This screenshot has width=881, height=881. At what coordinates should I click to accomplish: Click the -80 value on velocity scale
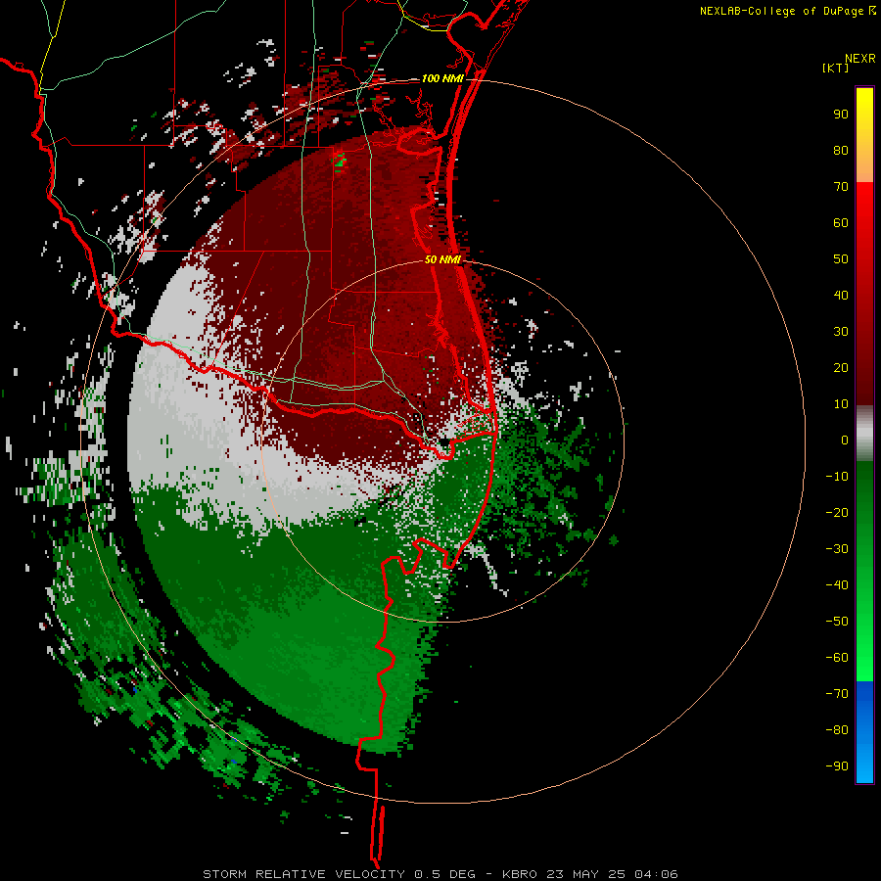(x=837, y=730)
